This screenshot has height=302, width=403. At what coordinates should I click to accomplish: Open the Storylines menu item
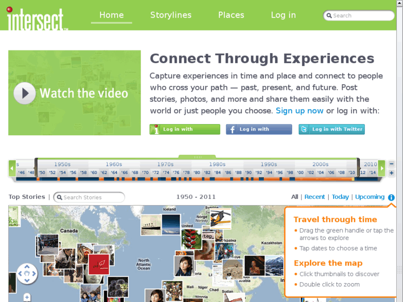[171, 15]
